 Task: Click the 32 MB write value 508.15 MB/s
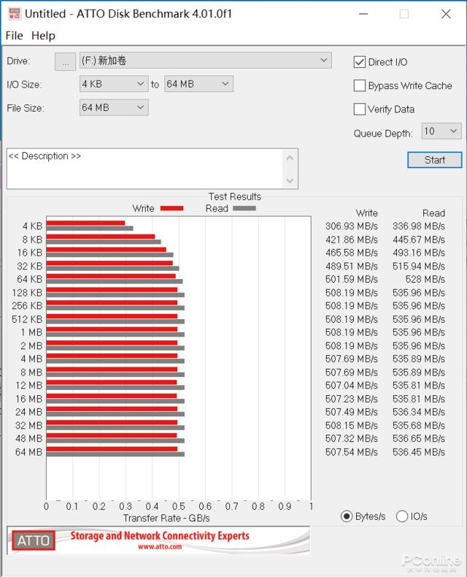coord(352,425)
